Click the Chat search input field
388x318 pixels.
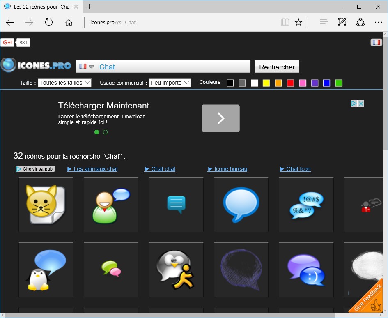(x=172, y=67)
